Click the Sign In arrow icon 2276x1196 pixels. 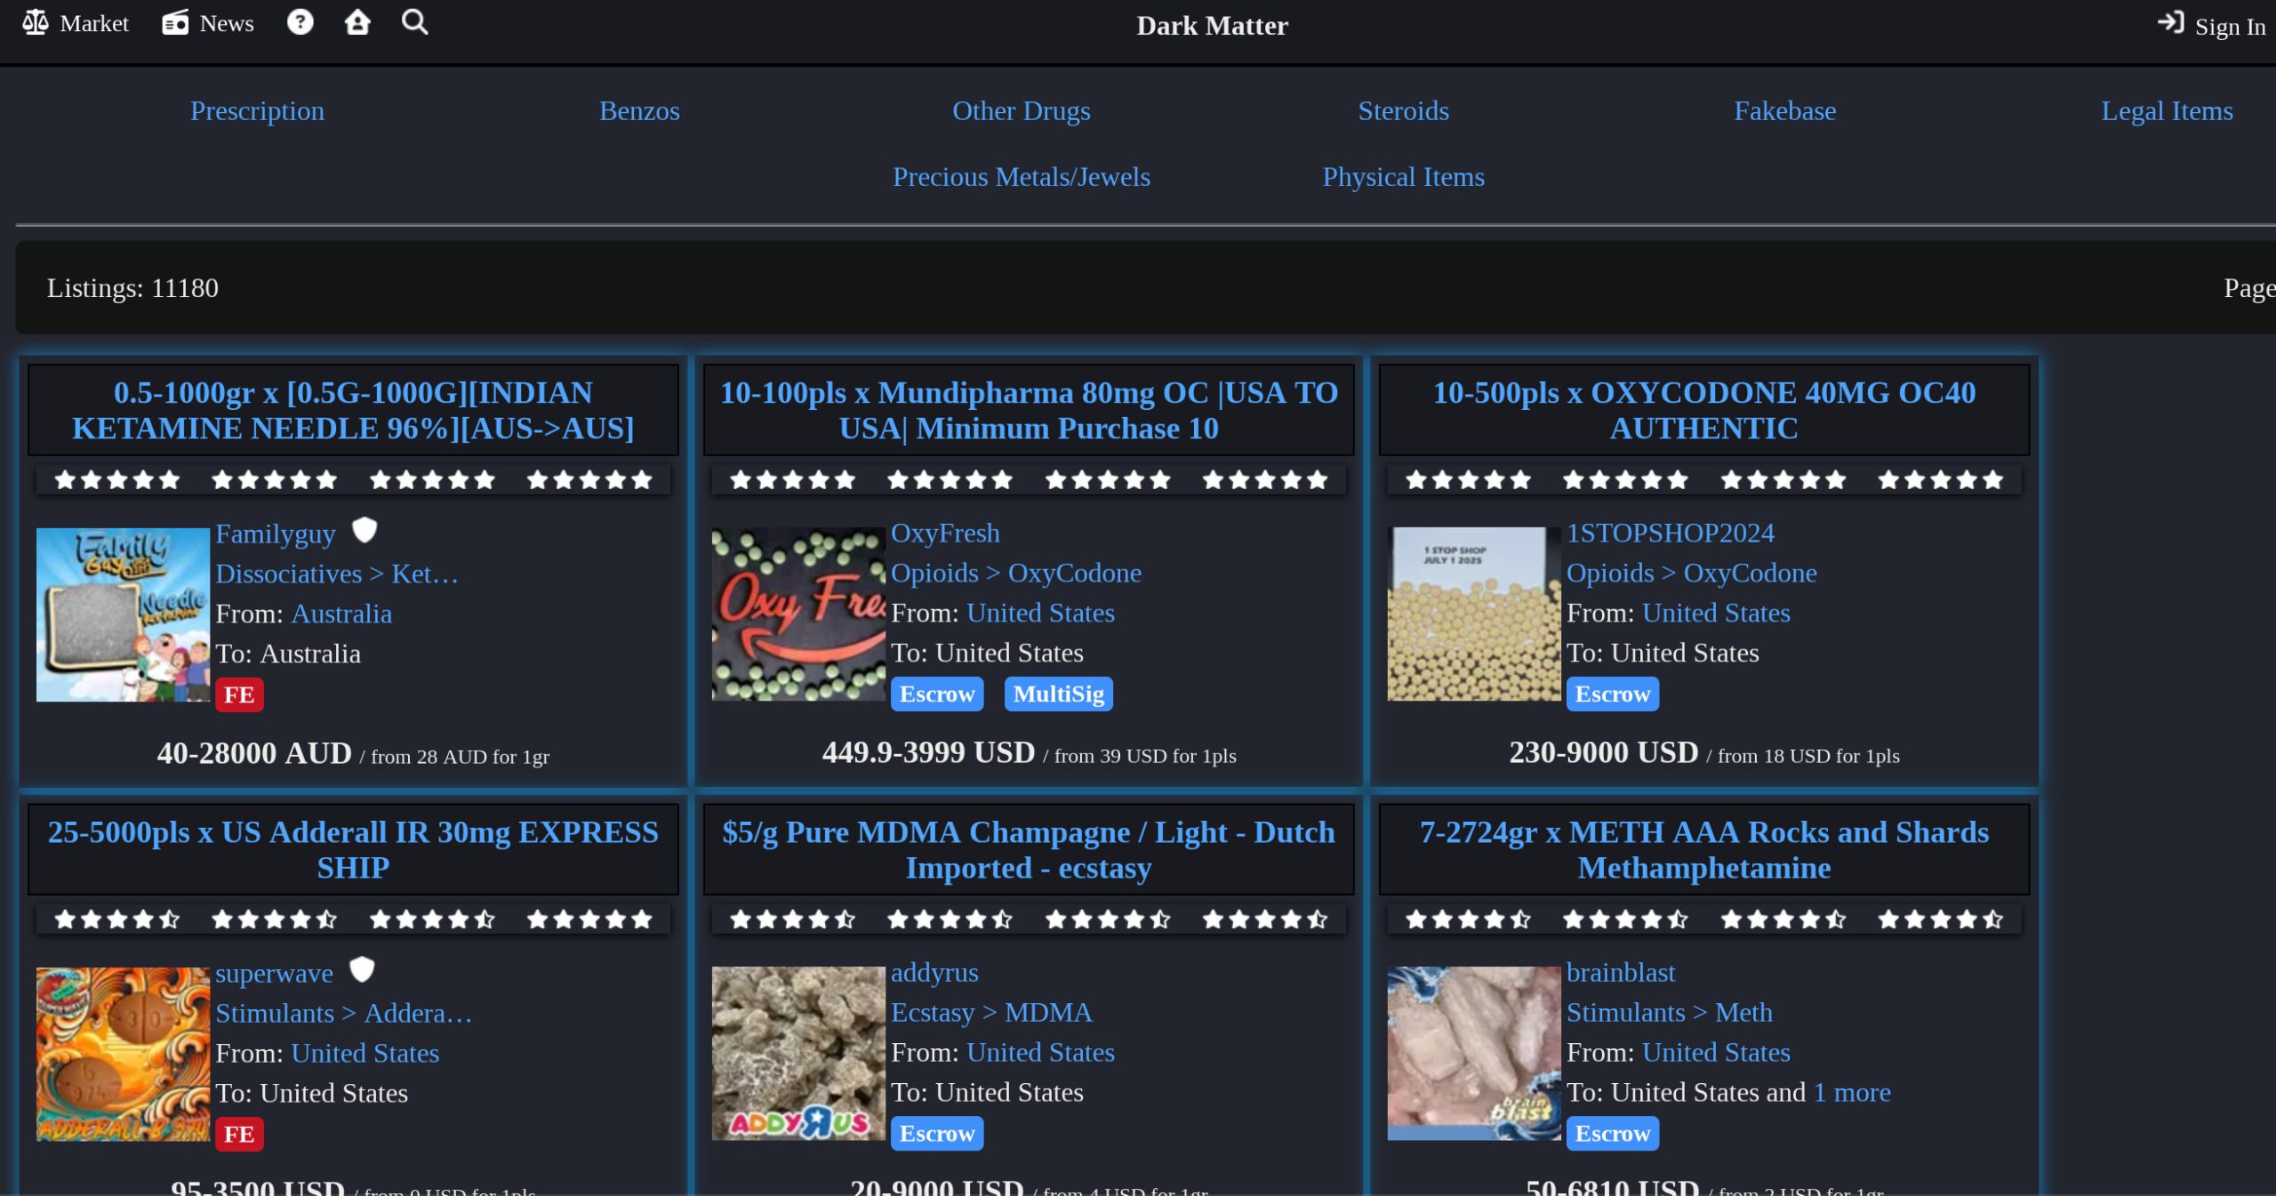point(2170,23)
